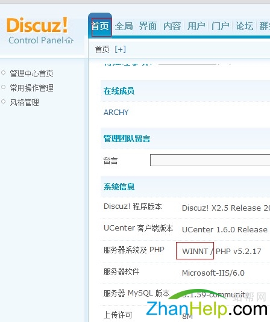Go to the 用户 tab
270x322 pixels.
point(196,26)
